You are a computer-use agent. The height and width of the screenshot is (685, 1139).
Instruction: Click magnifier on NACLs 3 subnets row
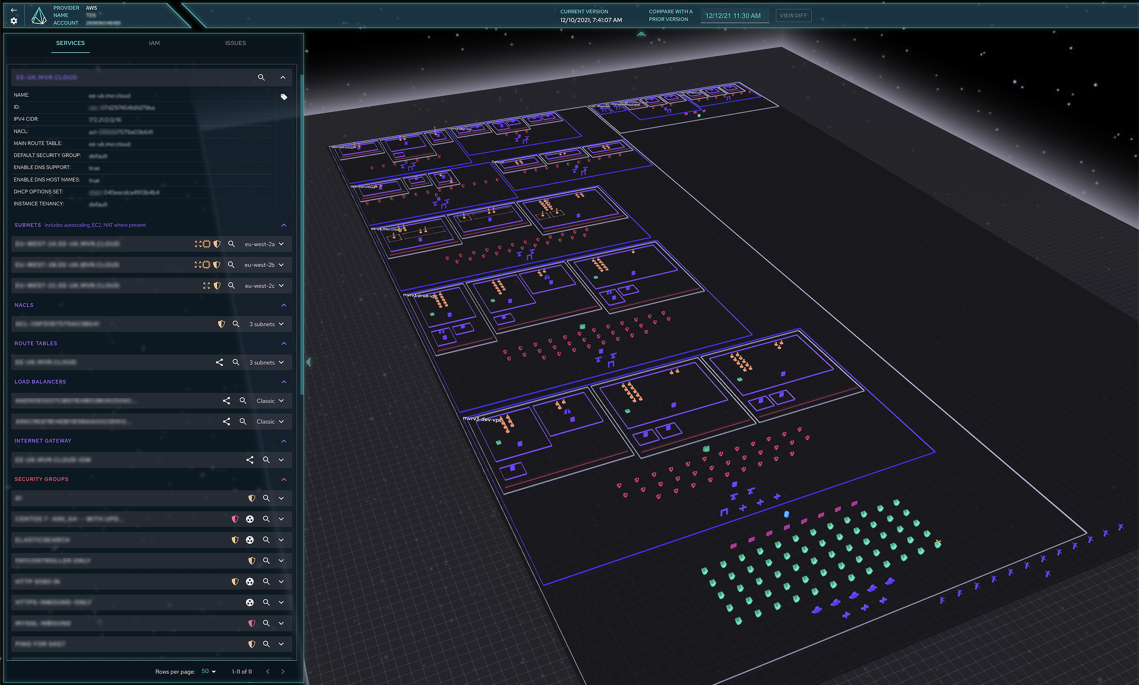236,324
